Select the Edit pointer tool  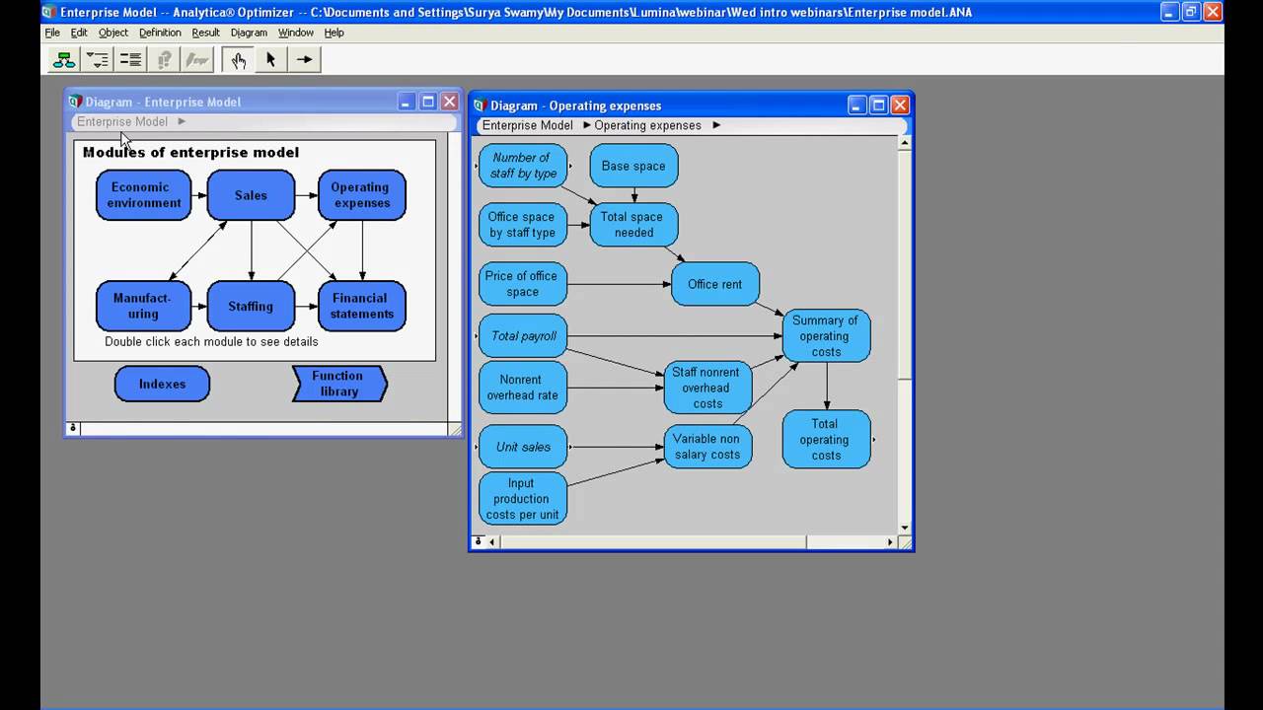[x=270, y=60]
